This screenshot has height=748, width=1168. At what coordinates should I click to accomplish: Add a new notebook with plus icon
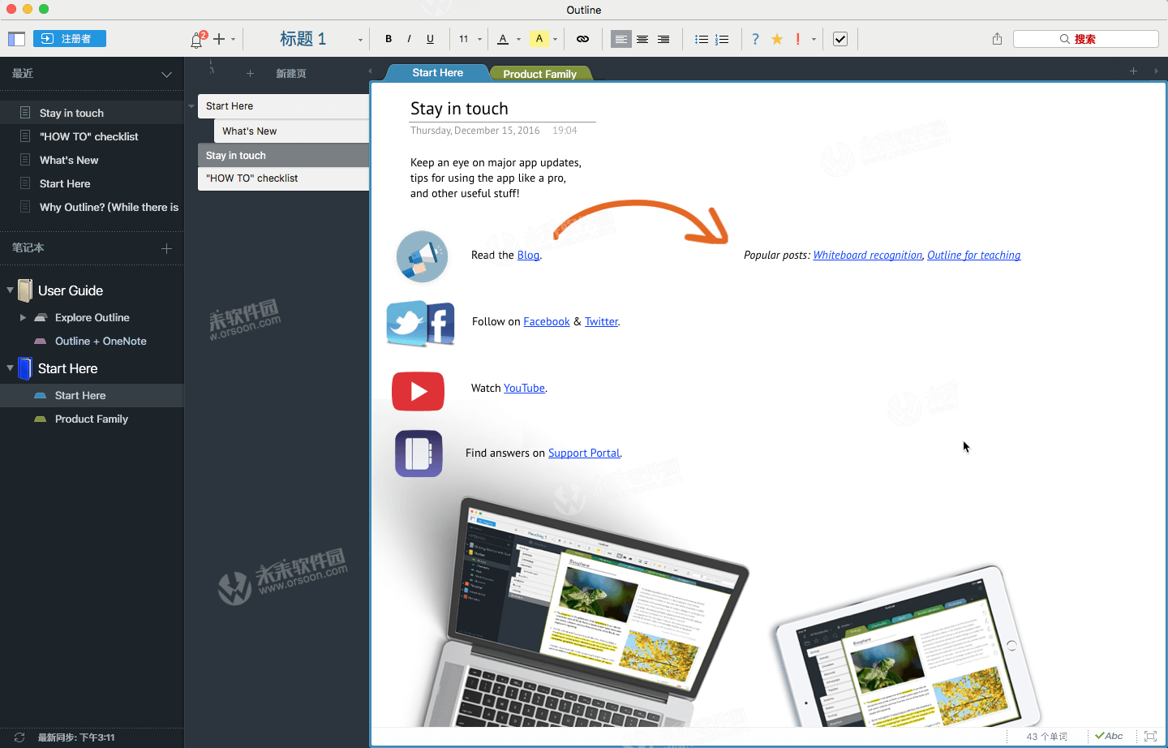coord(166,248)
